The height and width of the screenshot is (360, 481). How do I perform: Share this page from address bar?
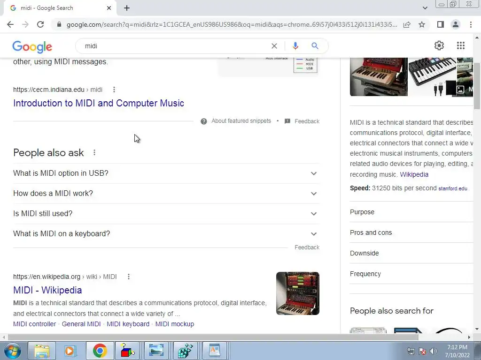[407, 24]
